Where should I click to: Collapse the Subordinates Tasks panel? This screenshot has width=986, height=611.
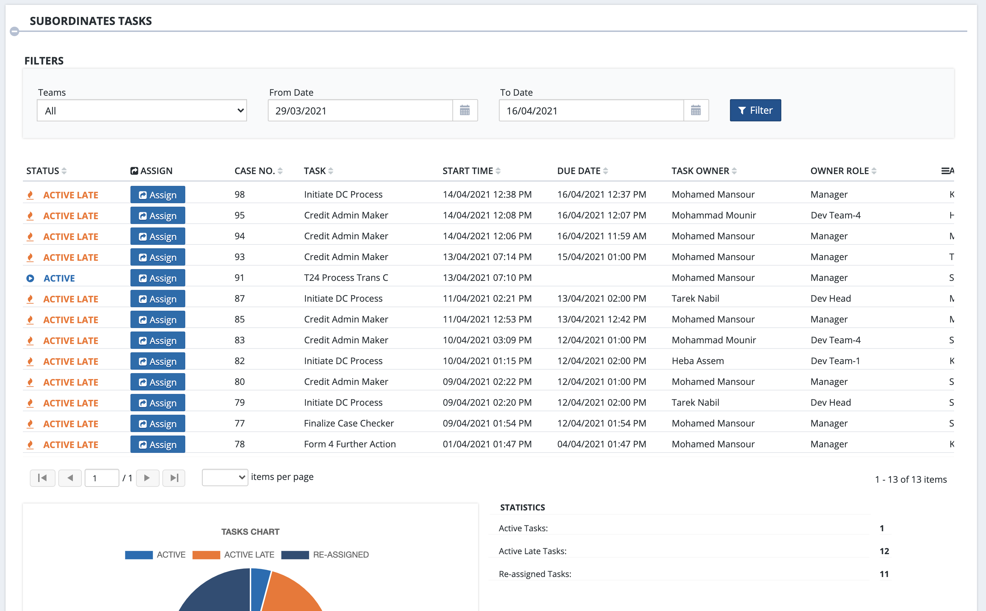15,31
